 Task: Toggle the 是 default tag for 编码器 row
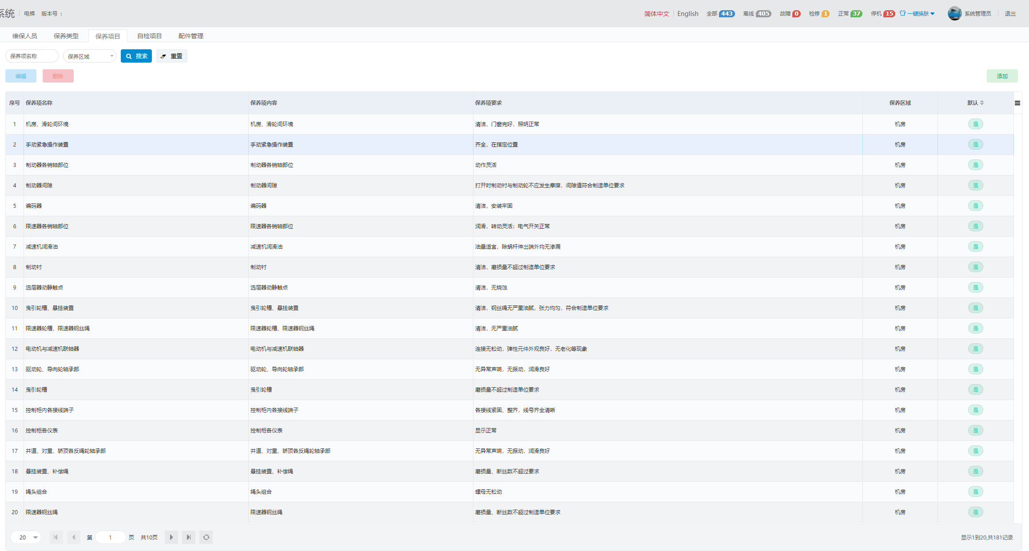976,206
